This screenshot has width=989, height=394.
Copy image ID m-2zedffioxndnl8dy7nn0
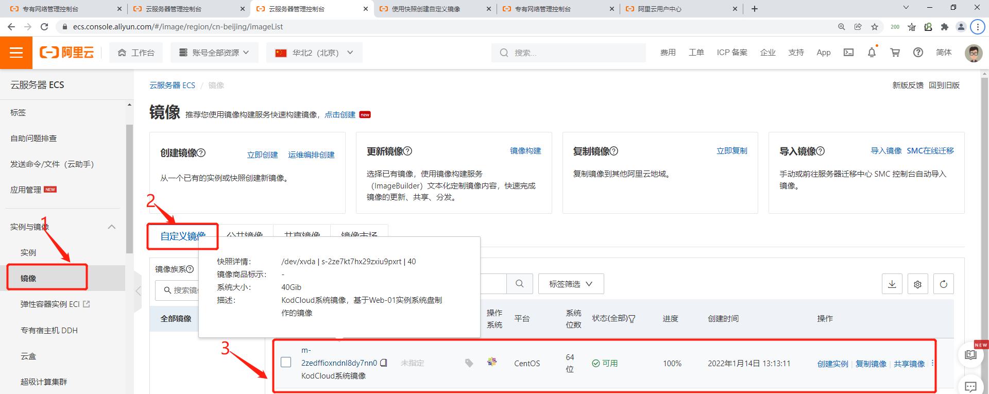click(384, 363)
